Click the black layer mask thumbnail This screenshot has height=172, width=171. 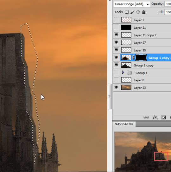(x=141, y=57)
